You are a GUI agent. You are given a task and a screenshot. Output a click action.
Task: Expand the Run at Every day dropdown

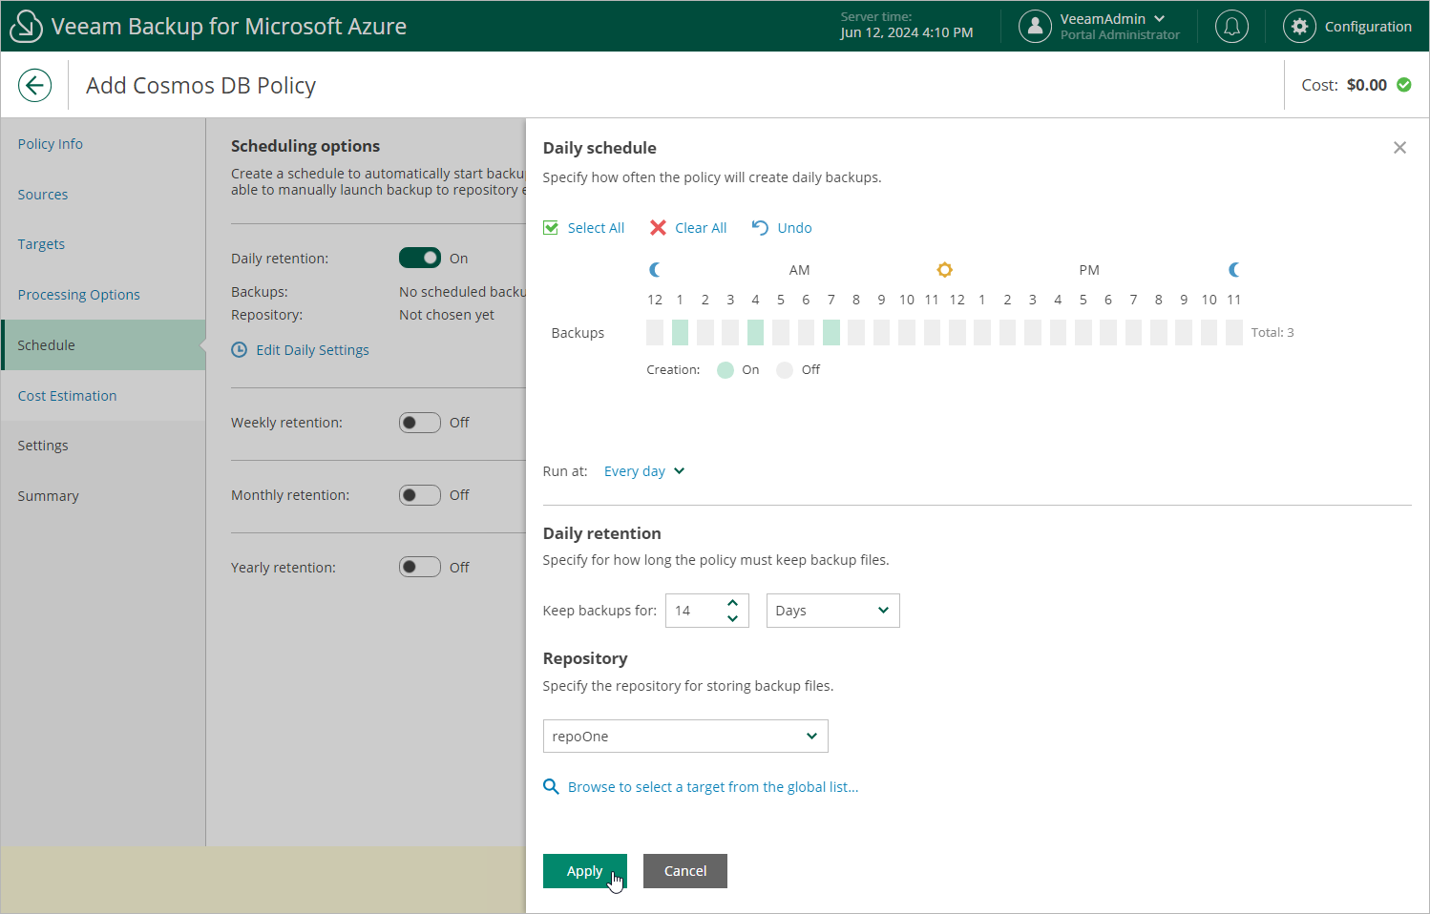[644, 471]
